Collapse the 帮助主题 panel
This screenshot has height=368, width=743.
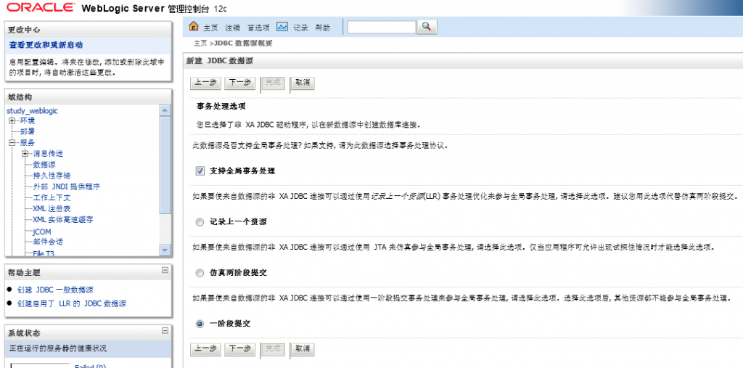(x=165, y=270)
